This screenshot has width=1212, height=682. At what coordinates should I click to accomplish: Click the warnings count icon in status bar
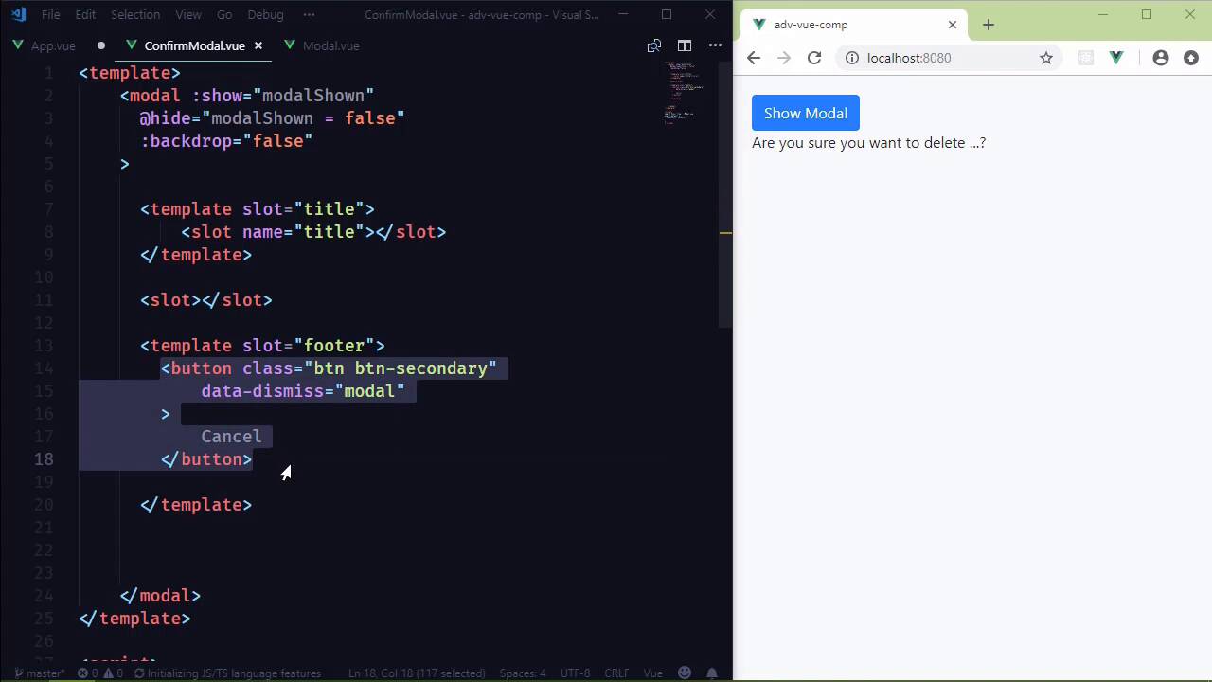pos(112,673)
